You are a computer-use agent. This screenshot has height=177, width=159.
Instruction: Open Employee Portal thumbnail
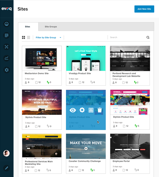[130, 146]
